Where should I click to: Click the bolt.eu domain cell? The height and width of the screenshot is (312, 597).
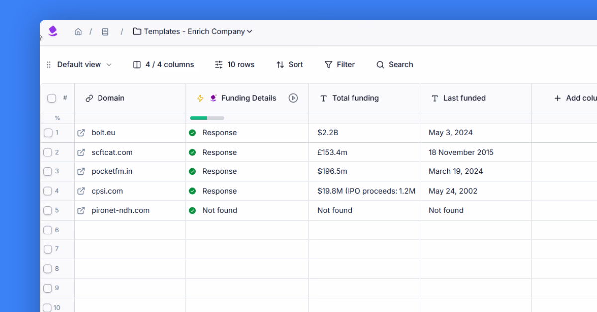pyautogui.click(x=130, y=133)
